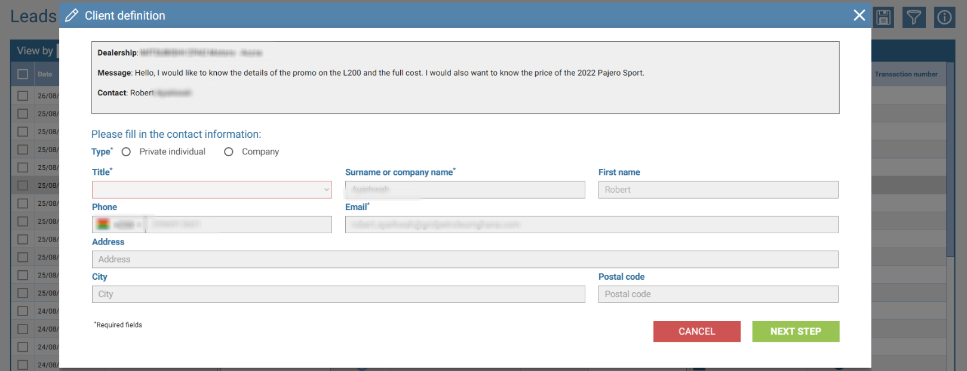The image size is (967, 371).
Task: Click the City input field
Action: (x=339, y=294)
